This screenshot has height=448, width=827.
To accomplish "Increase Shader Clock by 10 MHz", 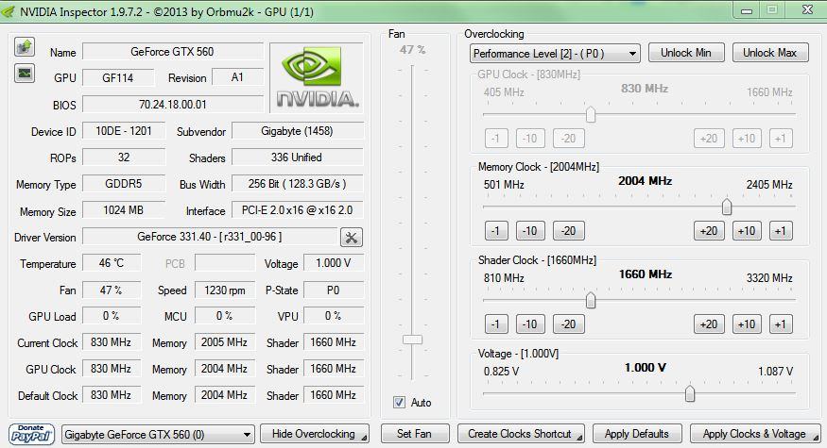I will pos(747,324).
